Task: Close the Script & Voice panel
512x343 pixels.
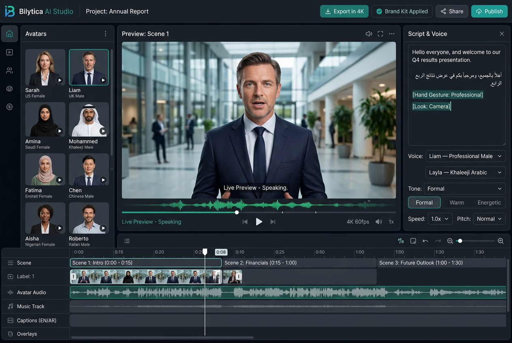Action: pyautogui.click(x=502, y=34)
